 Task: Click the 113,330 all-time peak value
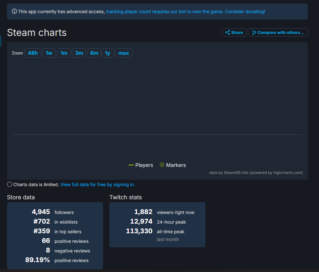(x=140, y=231)
